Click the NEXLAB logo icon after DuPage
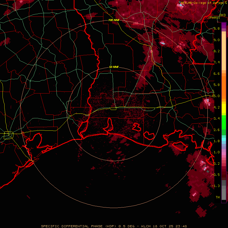 tap(226, 3)
